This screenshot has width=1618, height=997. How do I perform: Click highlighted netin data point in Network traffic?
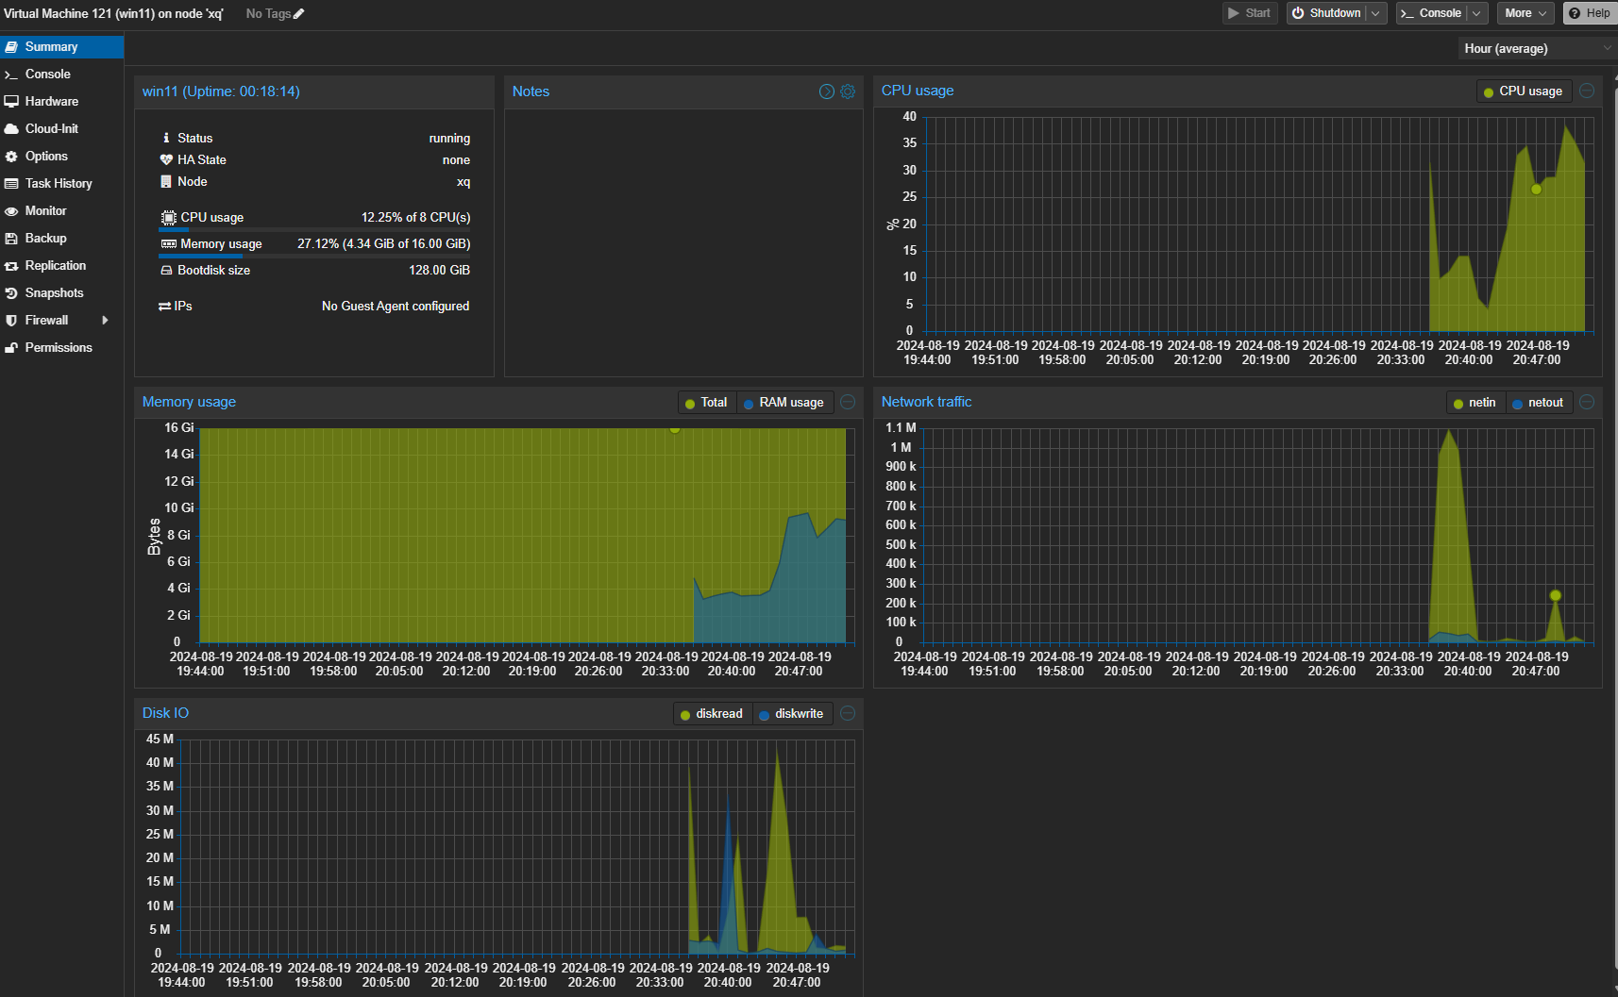[x=1556, y=595]
